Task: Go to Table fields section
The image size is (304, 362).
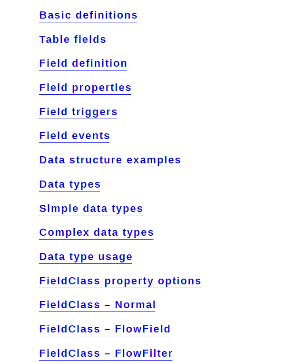Action: (72, 40)
